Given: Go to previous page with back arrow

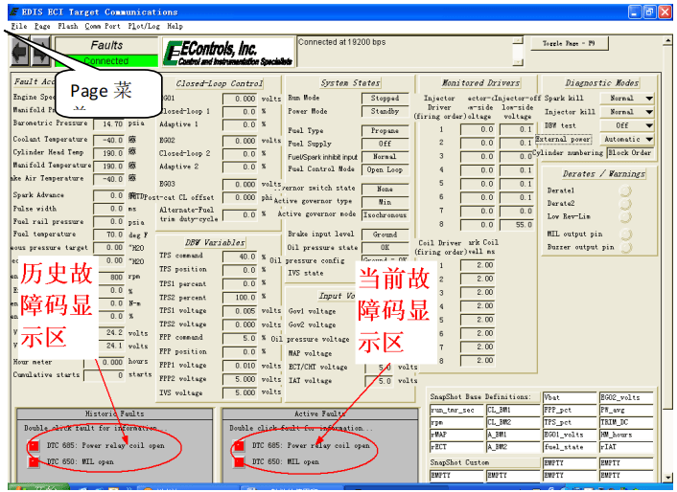Looking at the screenshot, I should click(20, 52).
